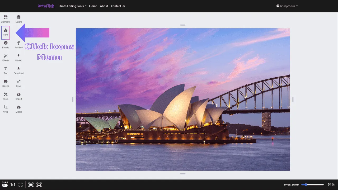The image size is (338, 190).
Task: Select the Draw tool
Action: tap(18, 83)
